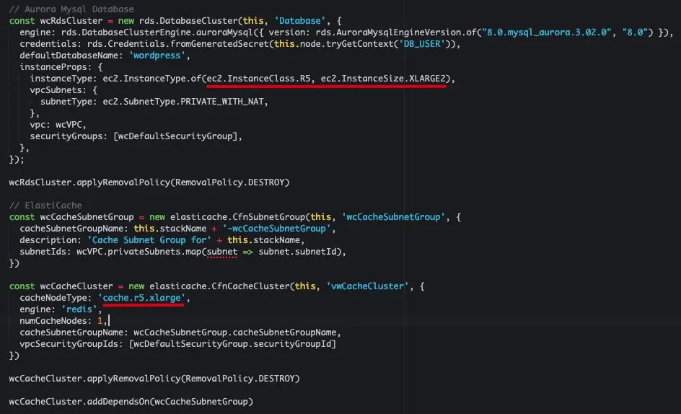Click 'rds.DatabaseClusterEngine.auroraMysql' call
This screenshot has width=681, height=414.
pyautogui.click(x=157, y=32)
